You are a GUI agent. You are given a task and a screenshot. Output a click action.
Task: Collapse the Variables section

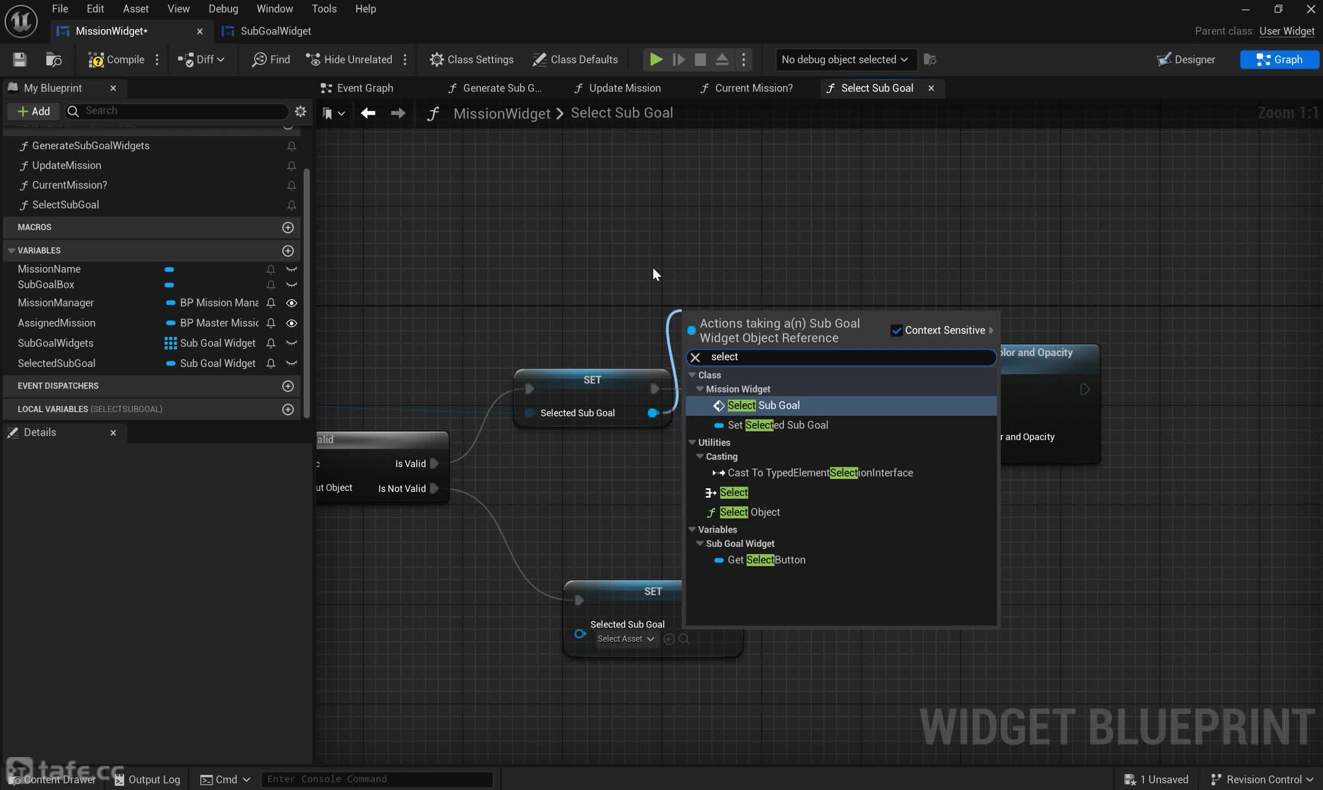point(11,251)
